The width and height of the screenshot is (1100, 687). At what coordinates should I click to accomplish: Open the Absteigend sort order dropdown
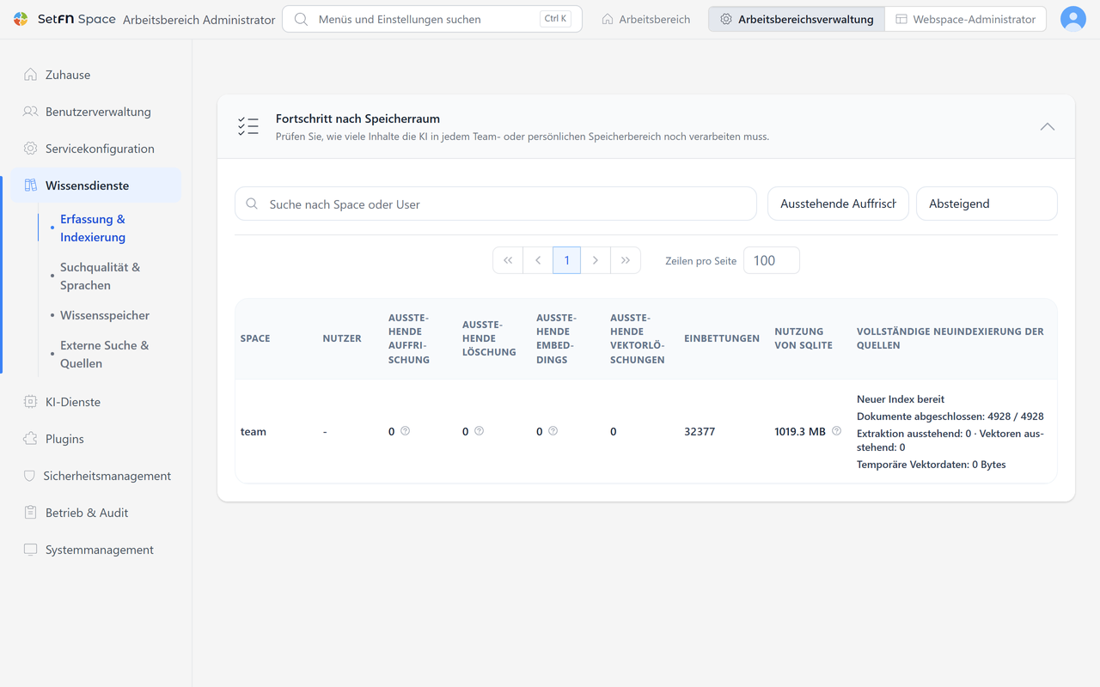pyautogui.click(x=987, y=204)
